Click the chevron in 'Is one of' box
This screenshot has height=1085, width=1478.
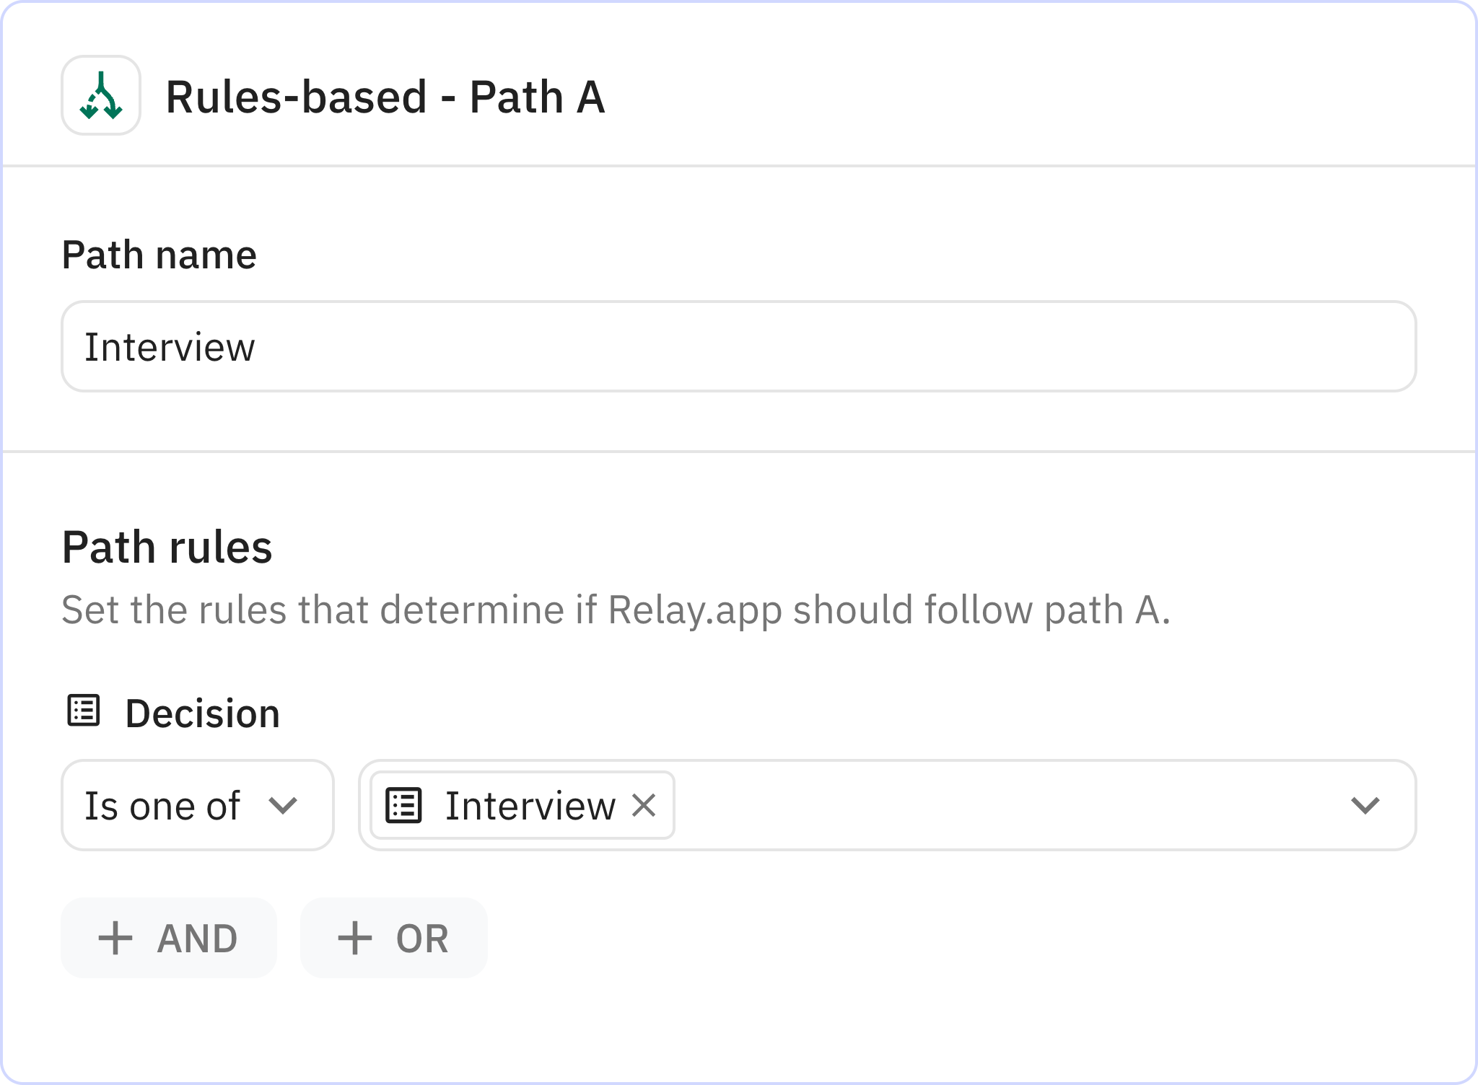pyautogui.click(x=282, y=805)
